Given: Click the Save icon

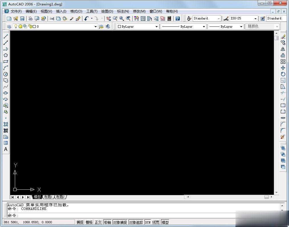Looking at the screenshot, I should tap(22, 19).
